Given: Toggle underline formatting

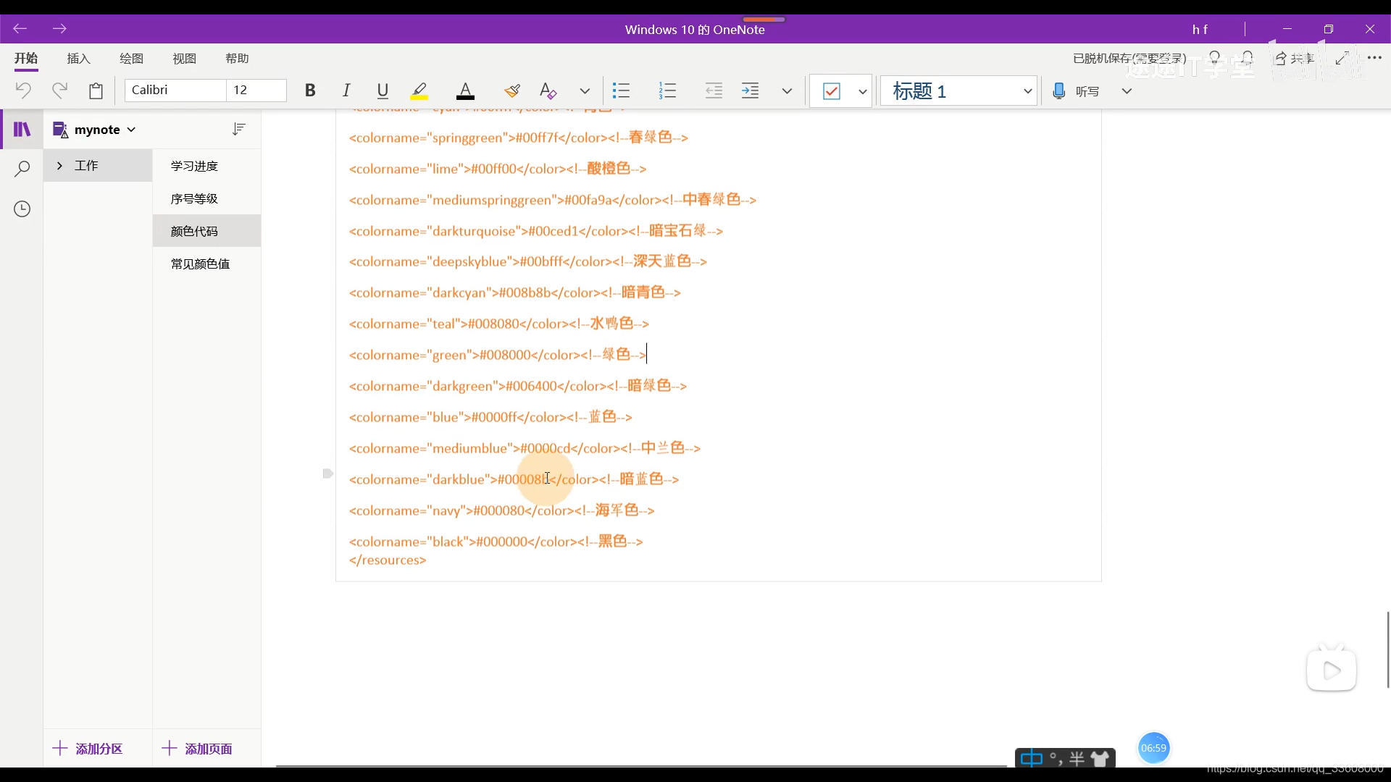Looking at the screenshot, I should point(383,91).
